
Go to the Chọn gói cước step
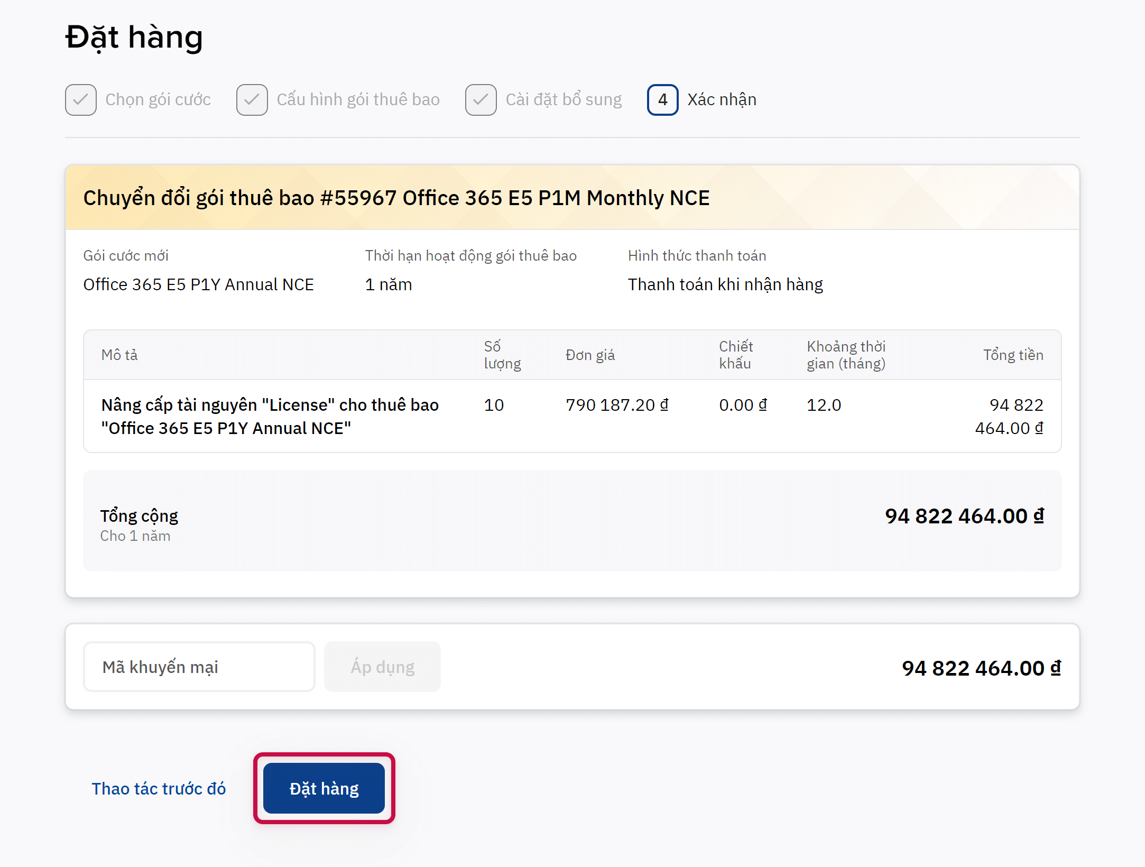pyautogui.click(x=158, y=99)
